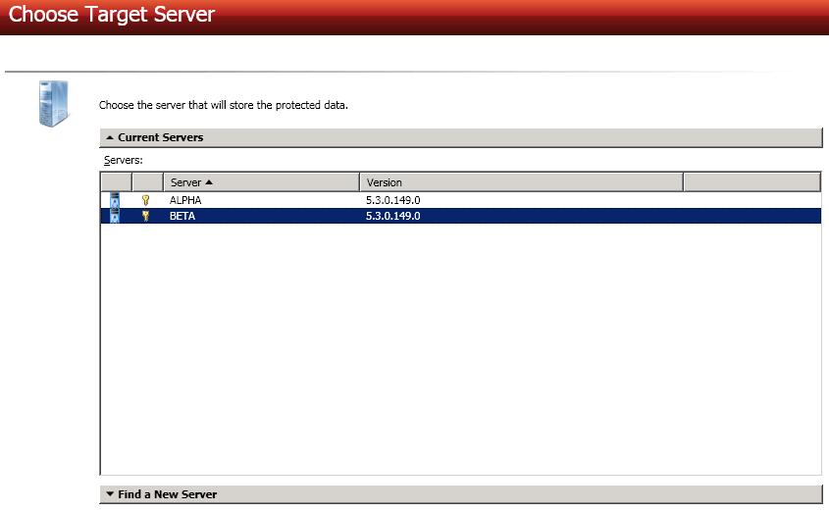Click the empty header right of Version
The width and height of the screenshot is (829, 512).
[x=751, y=182]
